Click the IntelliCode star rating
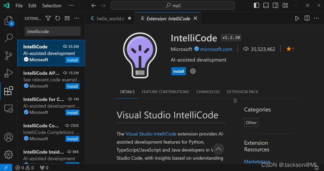324x171 pixels. [x=290, y=49]
